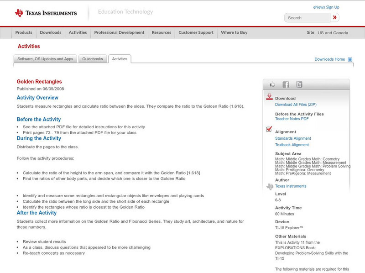Type in the Search input field
Viewport: 365px width, 273px height.
[307, 18]
